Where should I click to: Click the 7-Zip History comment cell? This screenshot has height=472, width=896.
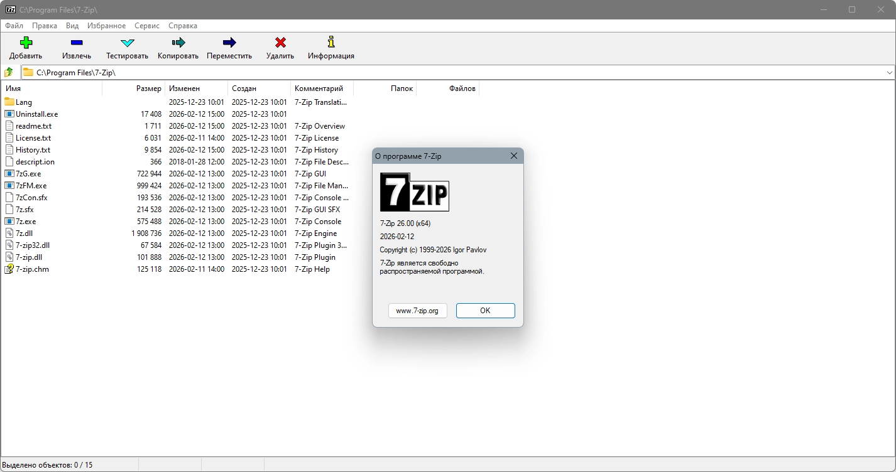(x=316, y=150)
